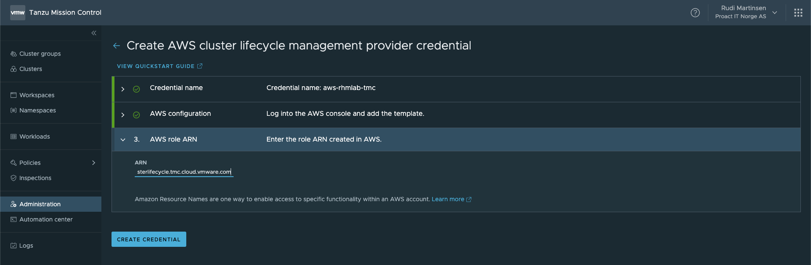Click the Create Credential button

(149, 239)
